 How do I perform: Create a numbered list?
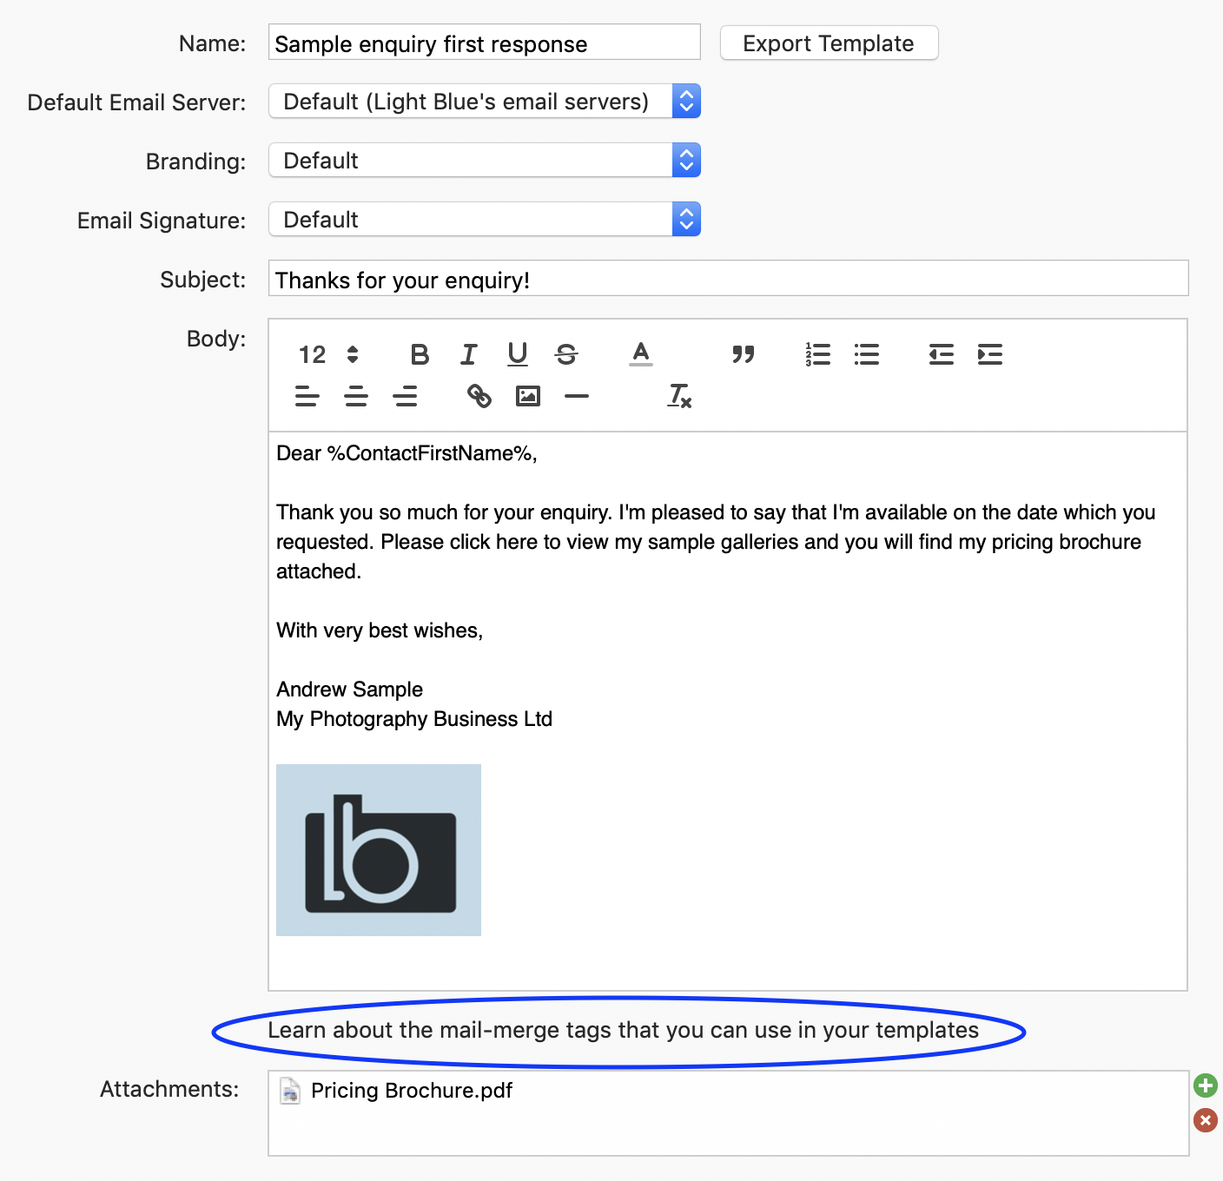[817, 354]
